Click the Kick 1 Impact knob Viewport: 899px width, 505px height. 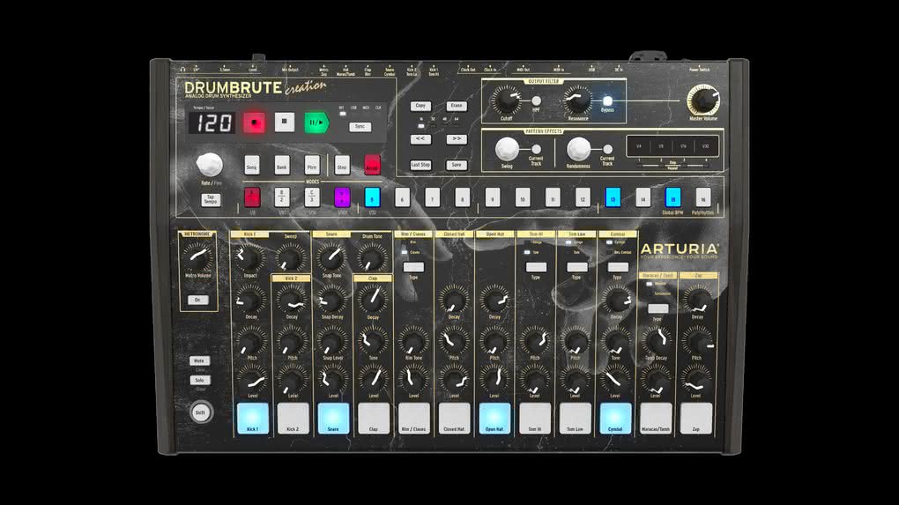[x=249, y=256]
